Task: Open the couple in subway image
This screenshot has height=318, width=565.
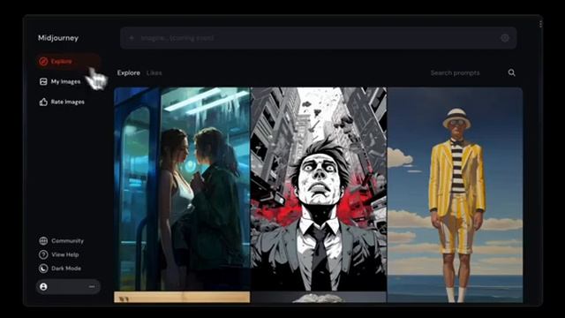Action: pyautogui.click(x=182, y=189)
